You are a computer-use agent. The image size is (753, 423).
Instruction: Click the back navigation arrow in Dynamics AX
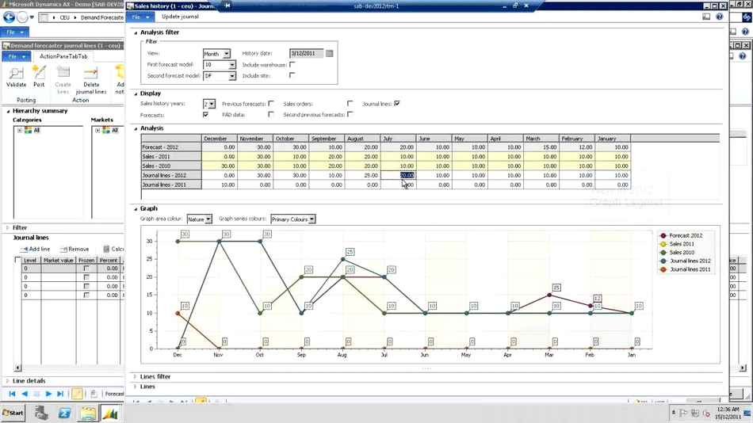[x=9, y=17]
